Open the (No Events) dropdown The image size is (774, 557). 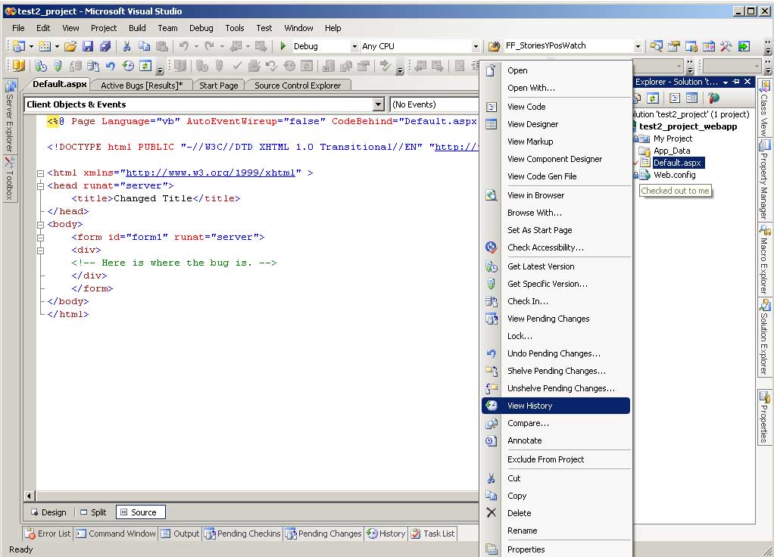click(x=435, y=104)
